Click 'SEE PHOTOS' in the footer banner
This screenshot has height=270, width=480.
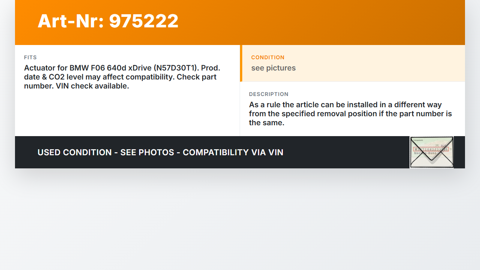[x=147, y=152]
